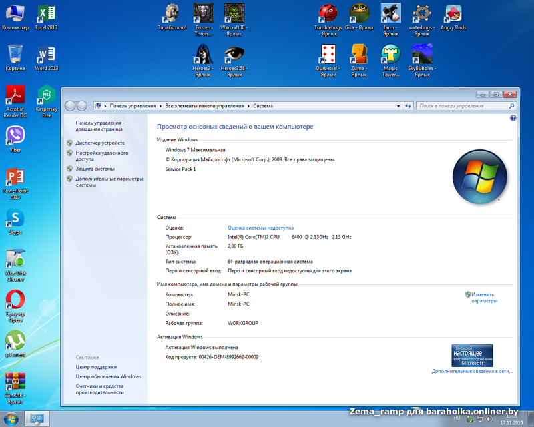Open Счетчики и средства производительности
The width and height of the screenshot is (534, 427).
pos(99,389)
